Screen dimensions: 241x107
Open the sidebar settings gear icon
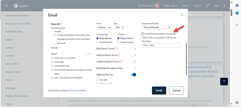point(237,103)
